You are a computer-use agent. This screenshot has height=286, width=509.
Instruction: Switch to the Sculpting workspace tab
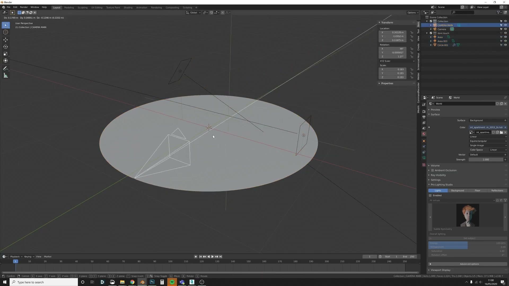coord(82,7)
